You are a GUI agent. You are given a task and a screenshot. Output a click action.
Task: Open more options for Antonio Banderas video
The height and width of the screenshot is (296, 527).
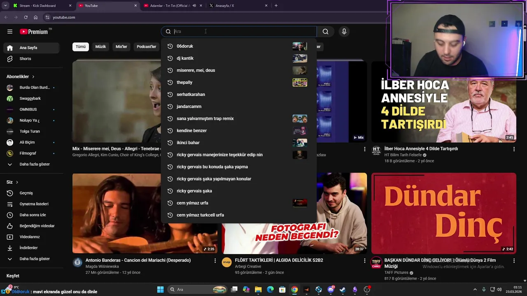[x=215, y=261]
